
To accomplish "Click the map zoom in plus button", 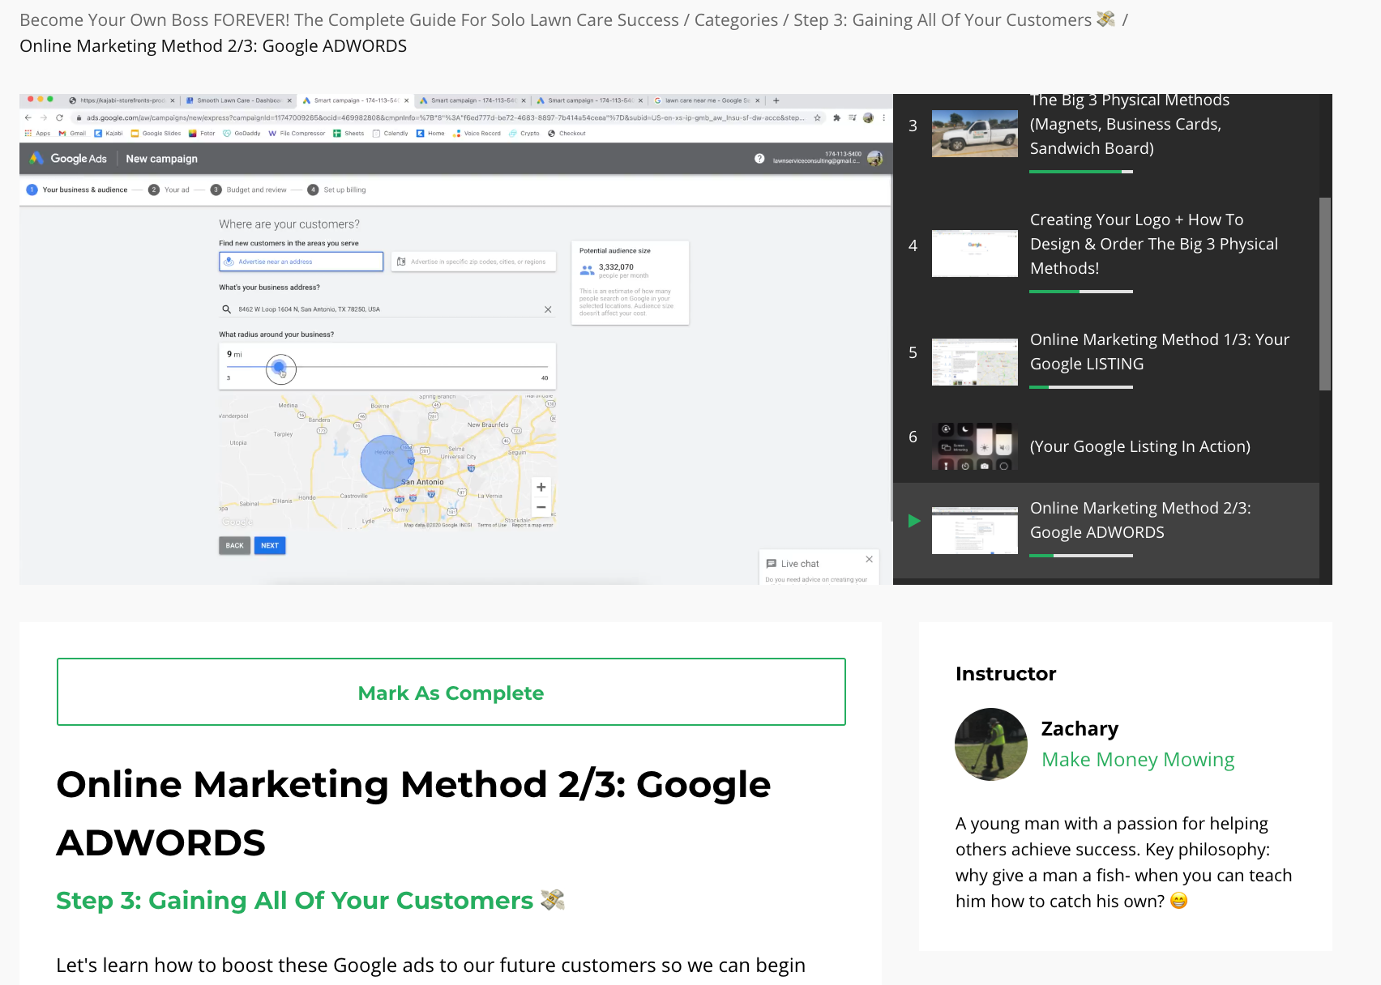I will pyautogui.click(x=541, y=487).
